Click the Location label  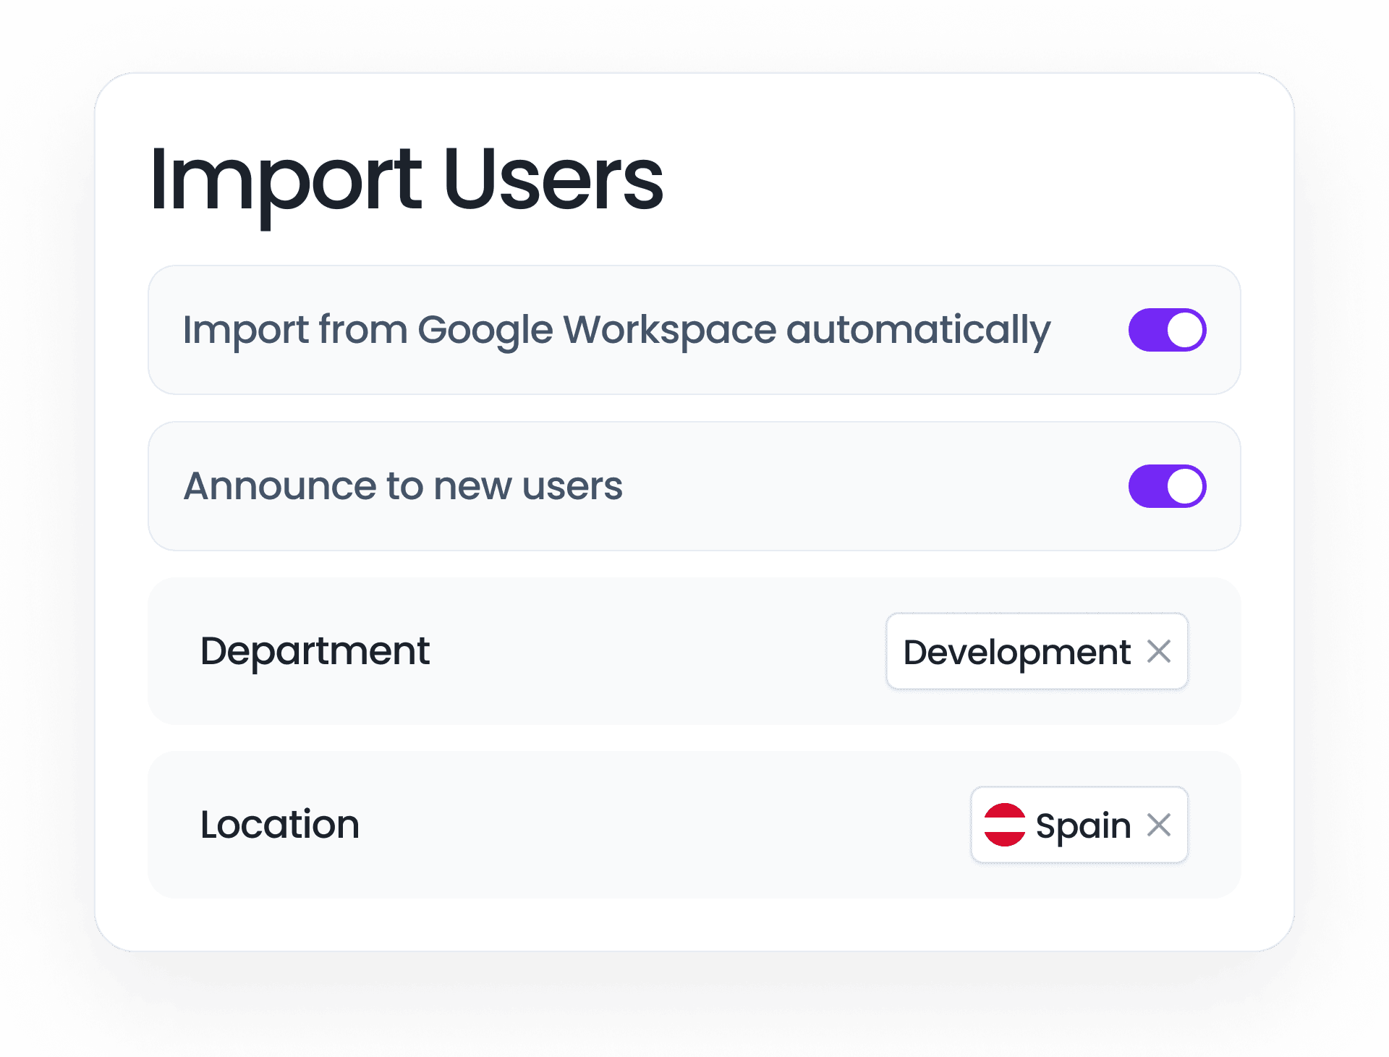[x=280, y=825]
